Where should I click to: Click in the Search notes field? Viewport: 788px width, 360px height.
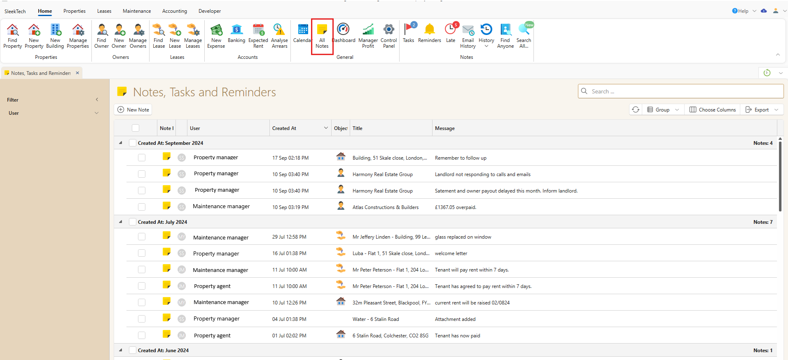681,91
